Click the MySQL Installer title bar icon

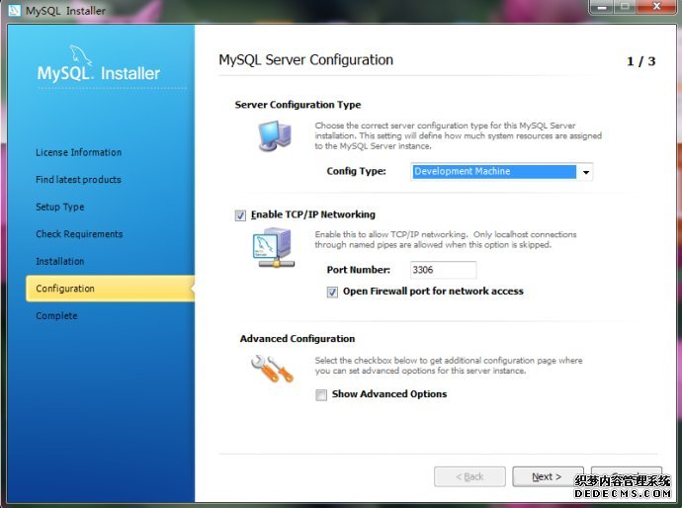coord(12,10)
